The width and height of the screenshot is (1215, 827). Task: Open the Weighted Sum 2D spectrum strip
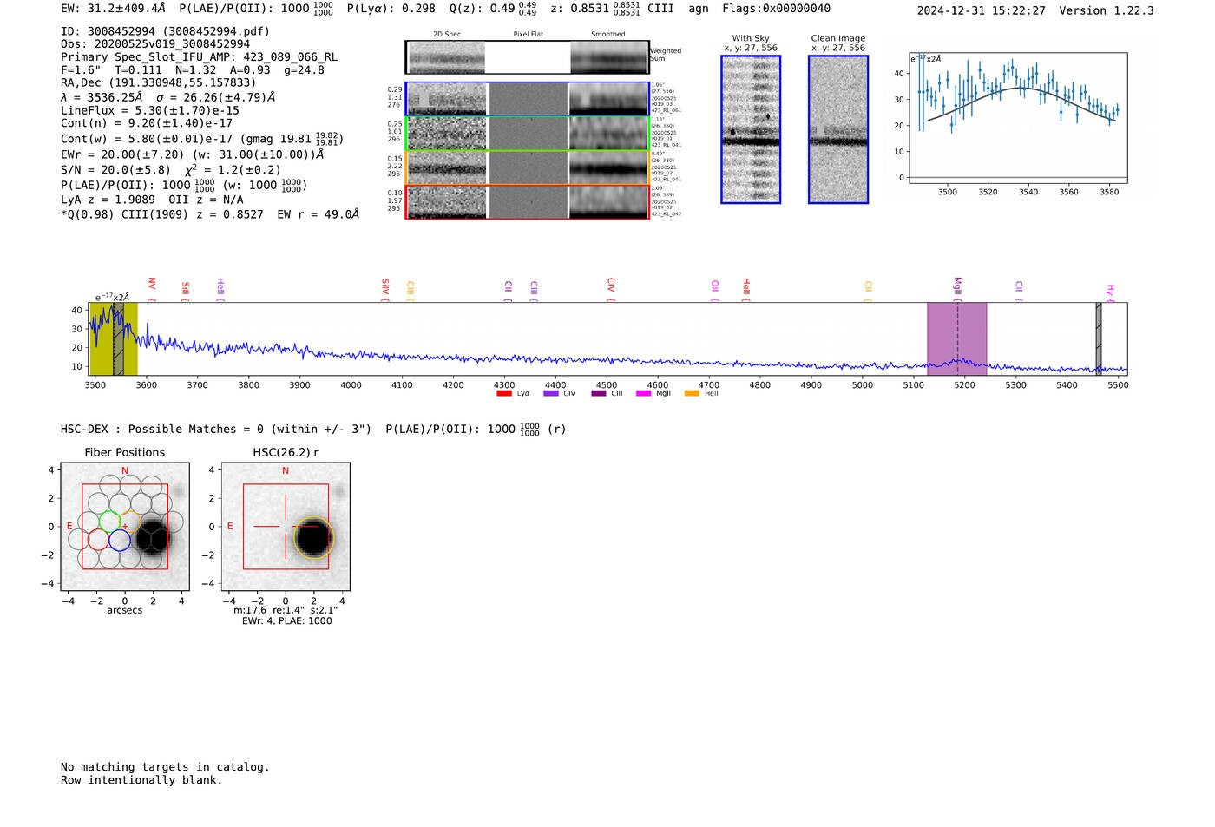(x=528, y=57)
